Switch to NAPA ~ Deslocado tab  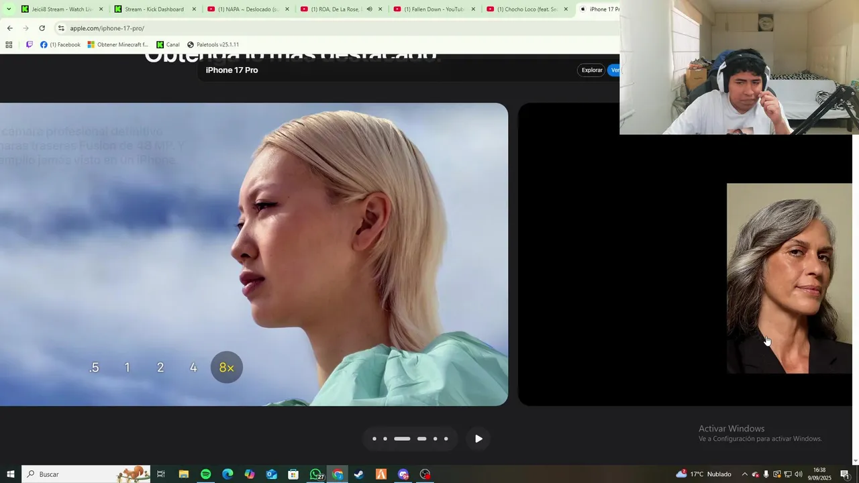pos(247,9)
